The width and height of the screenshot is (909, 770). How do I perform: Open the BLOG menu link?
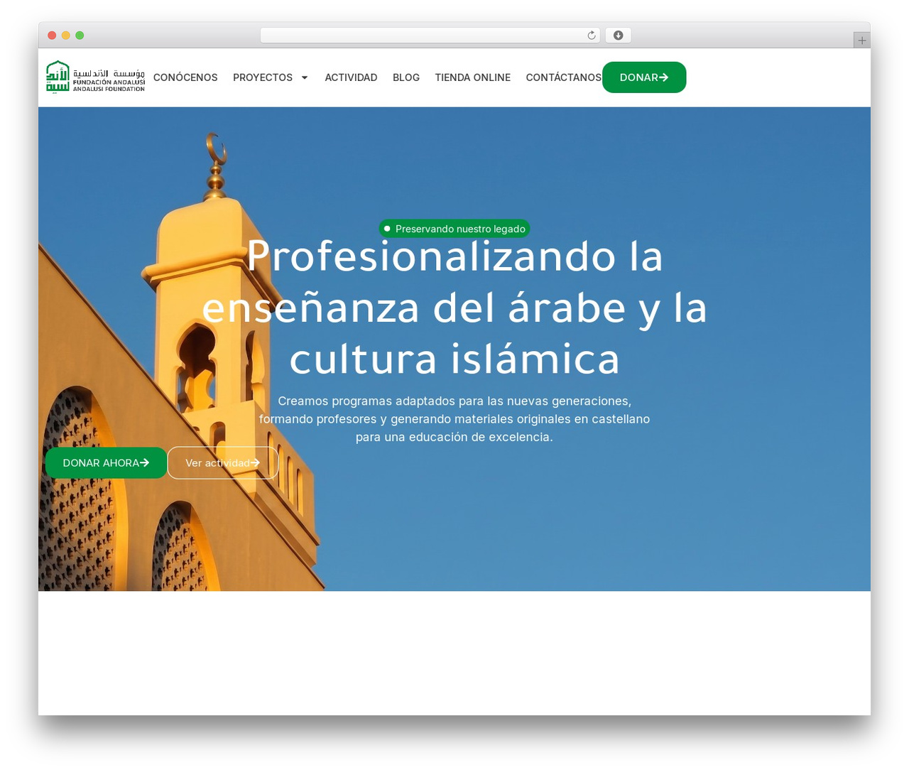(x=406, y=77)
